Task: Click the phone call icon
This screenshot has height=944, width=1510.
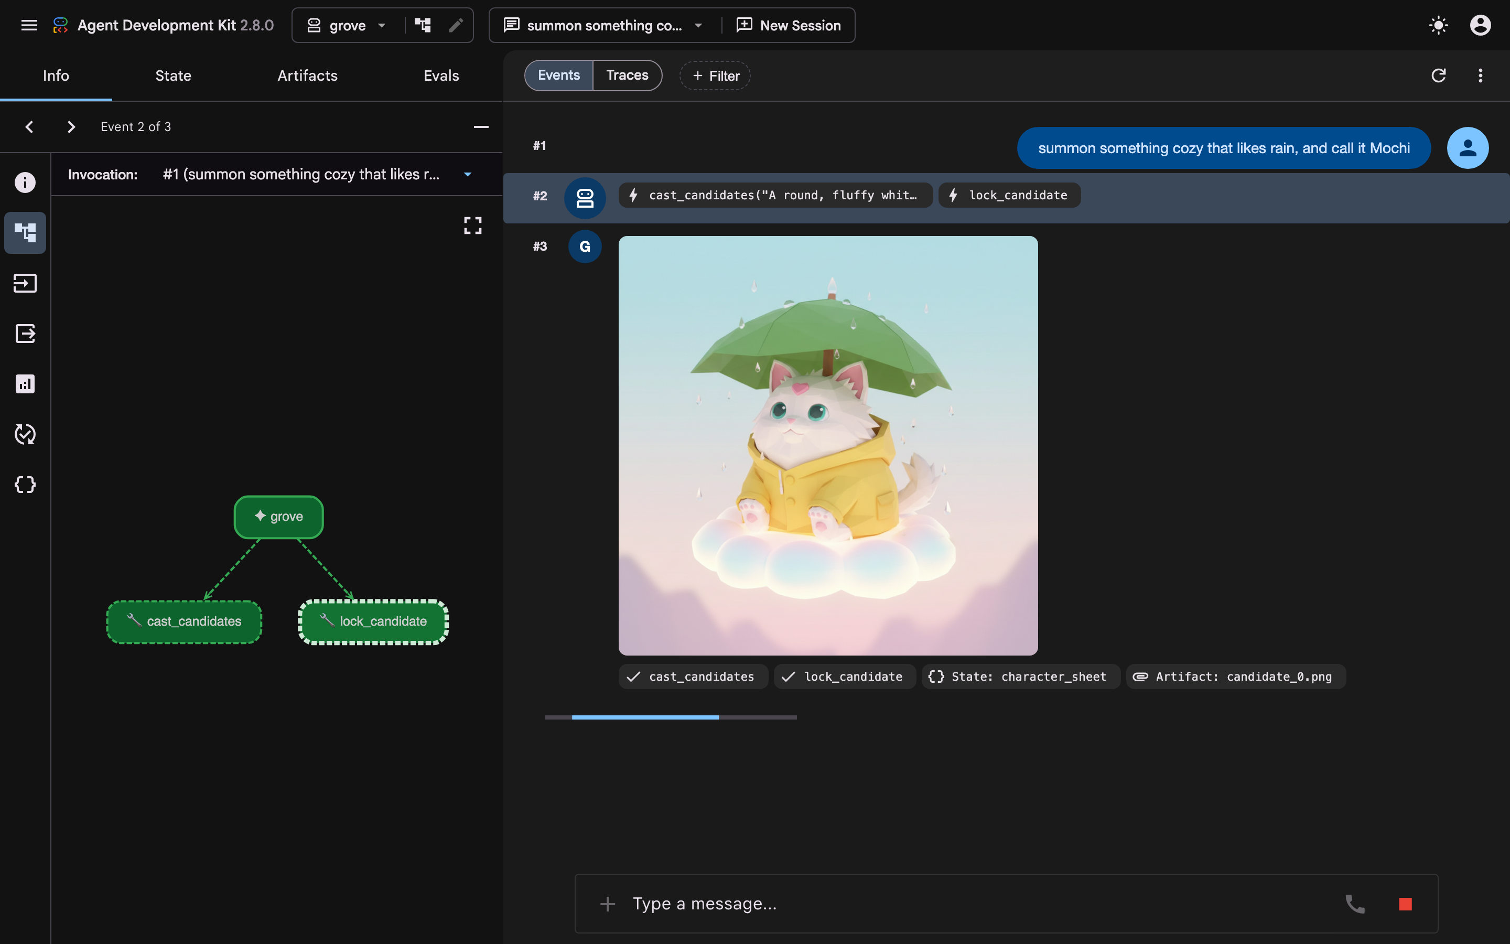Action: (1355, 904)
